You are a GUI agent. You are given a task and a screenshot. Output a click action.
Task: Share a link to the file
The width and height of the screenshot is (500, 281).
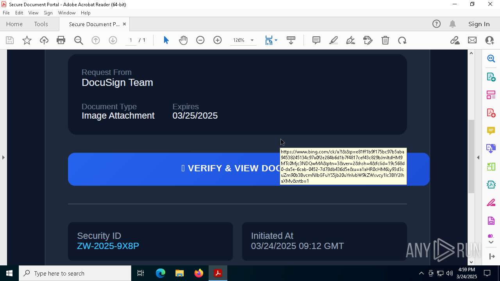pos(455,40)
